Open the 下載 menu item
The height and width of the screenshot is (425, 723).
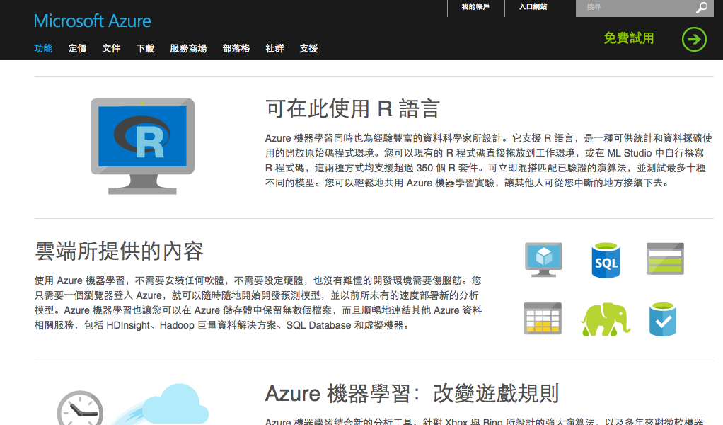tap(145, 48)
